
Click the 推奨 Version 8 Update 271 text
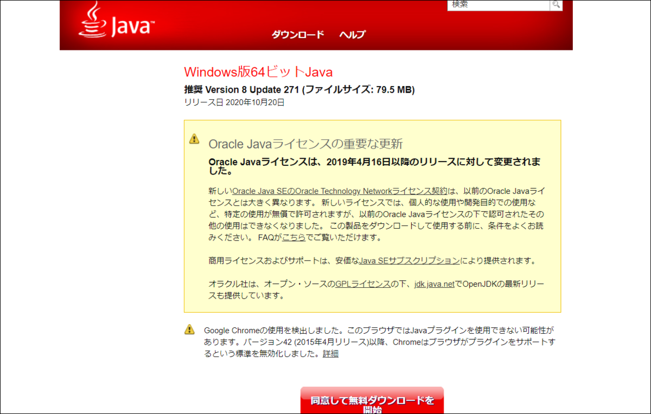click(299, 90)
